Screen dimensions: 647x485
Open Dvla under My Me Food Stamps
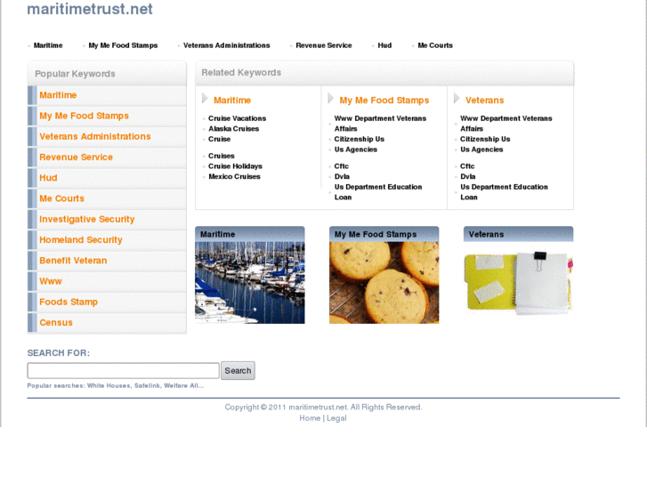(x=342, y=176)
